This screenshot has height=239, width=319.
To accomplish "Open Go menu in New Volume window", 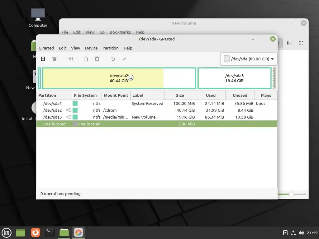I will 102,32.
